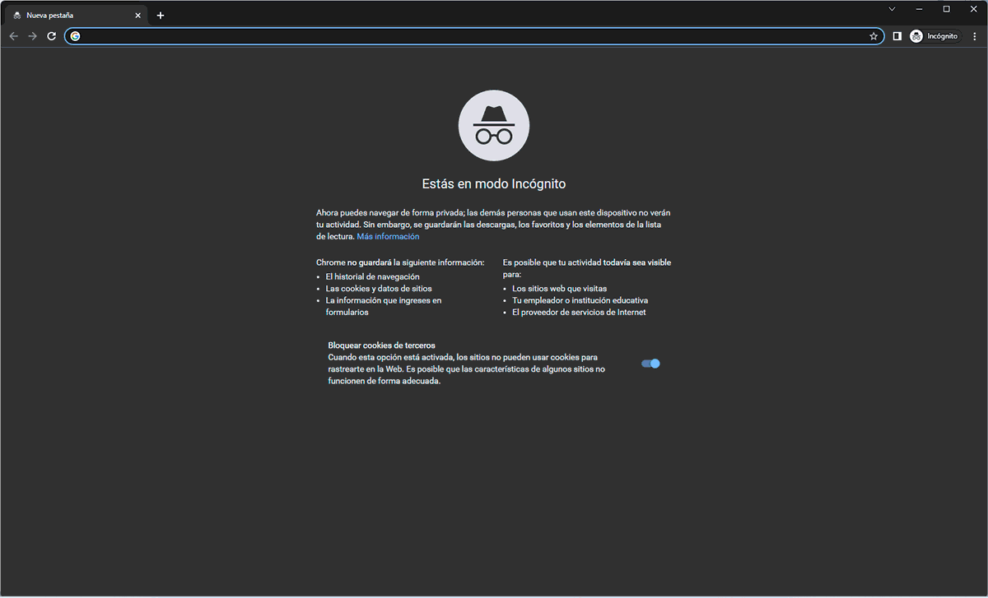Minimize the Chrome window

click(919, 9)
